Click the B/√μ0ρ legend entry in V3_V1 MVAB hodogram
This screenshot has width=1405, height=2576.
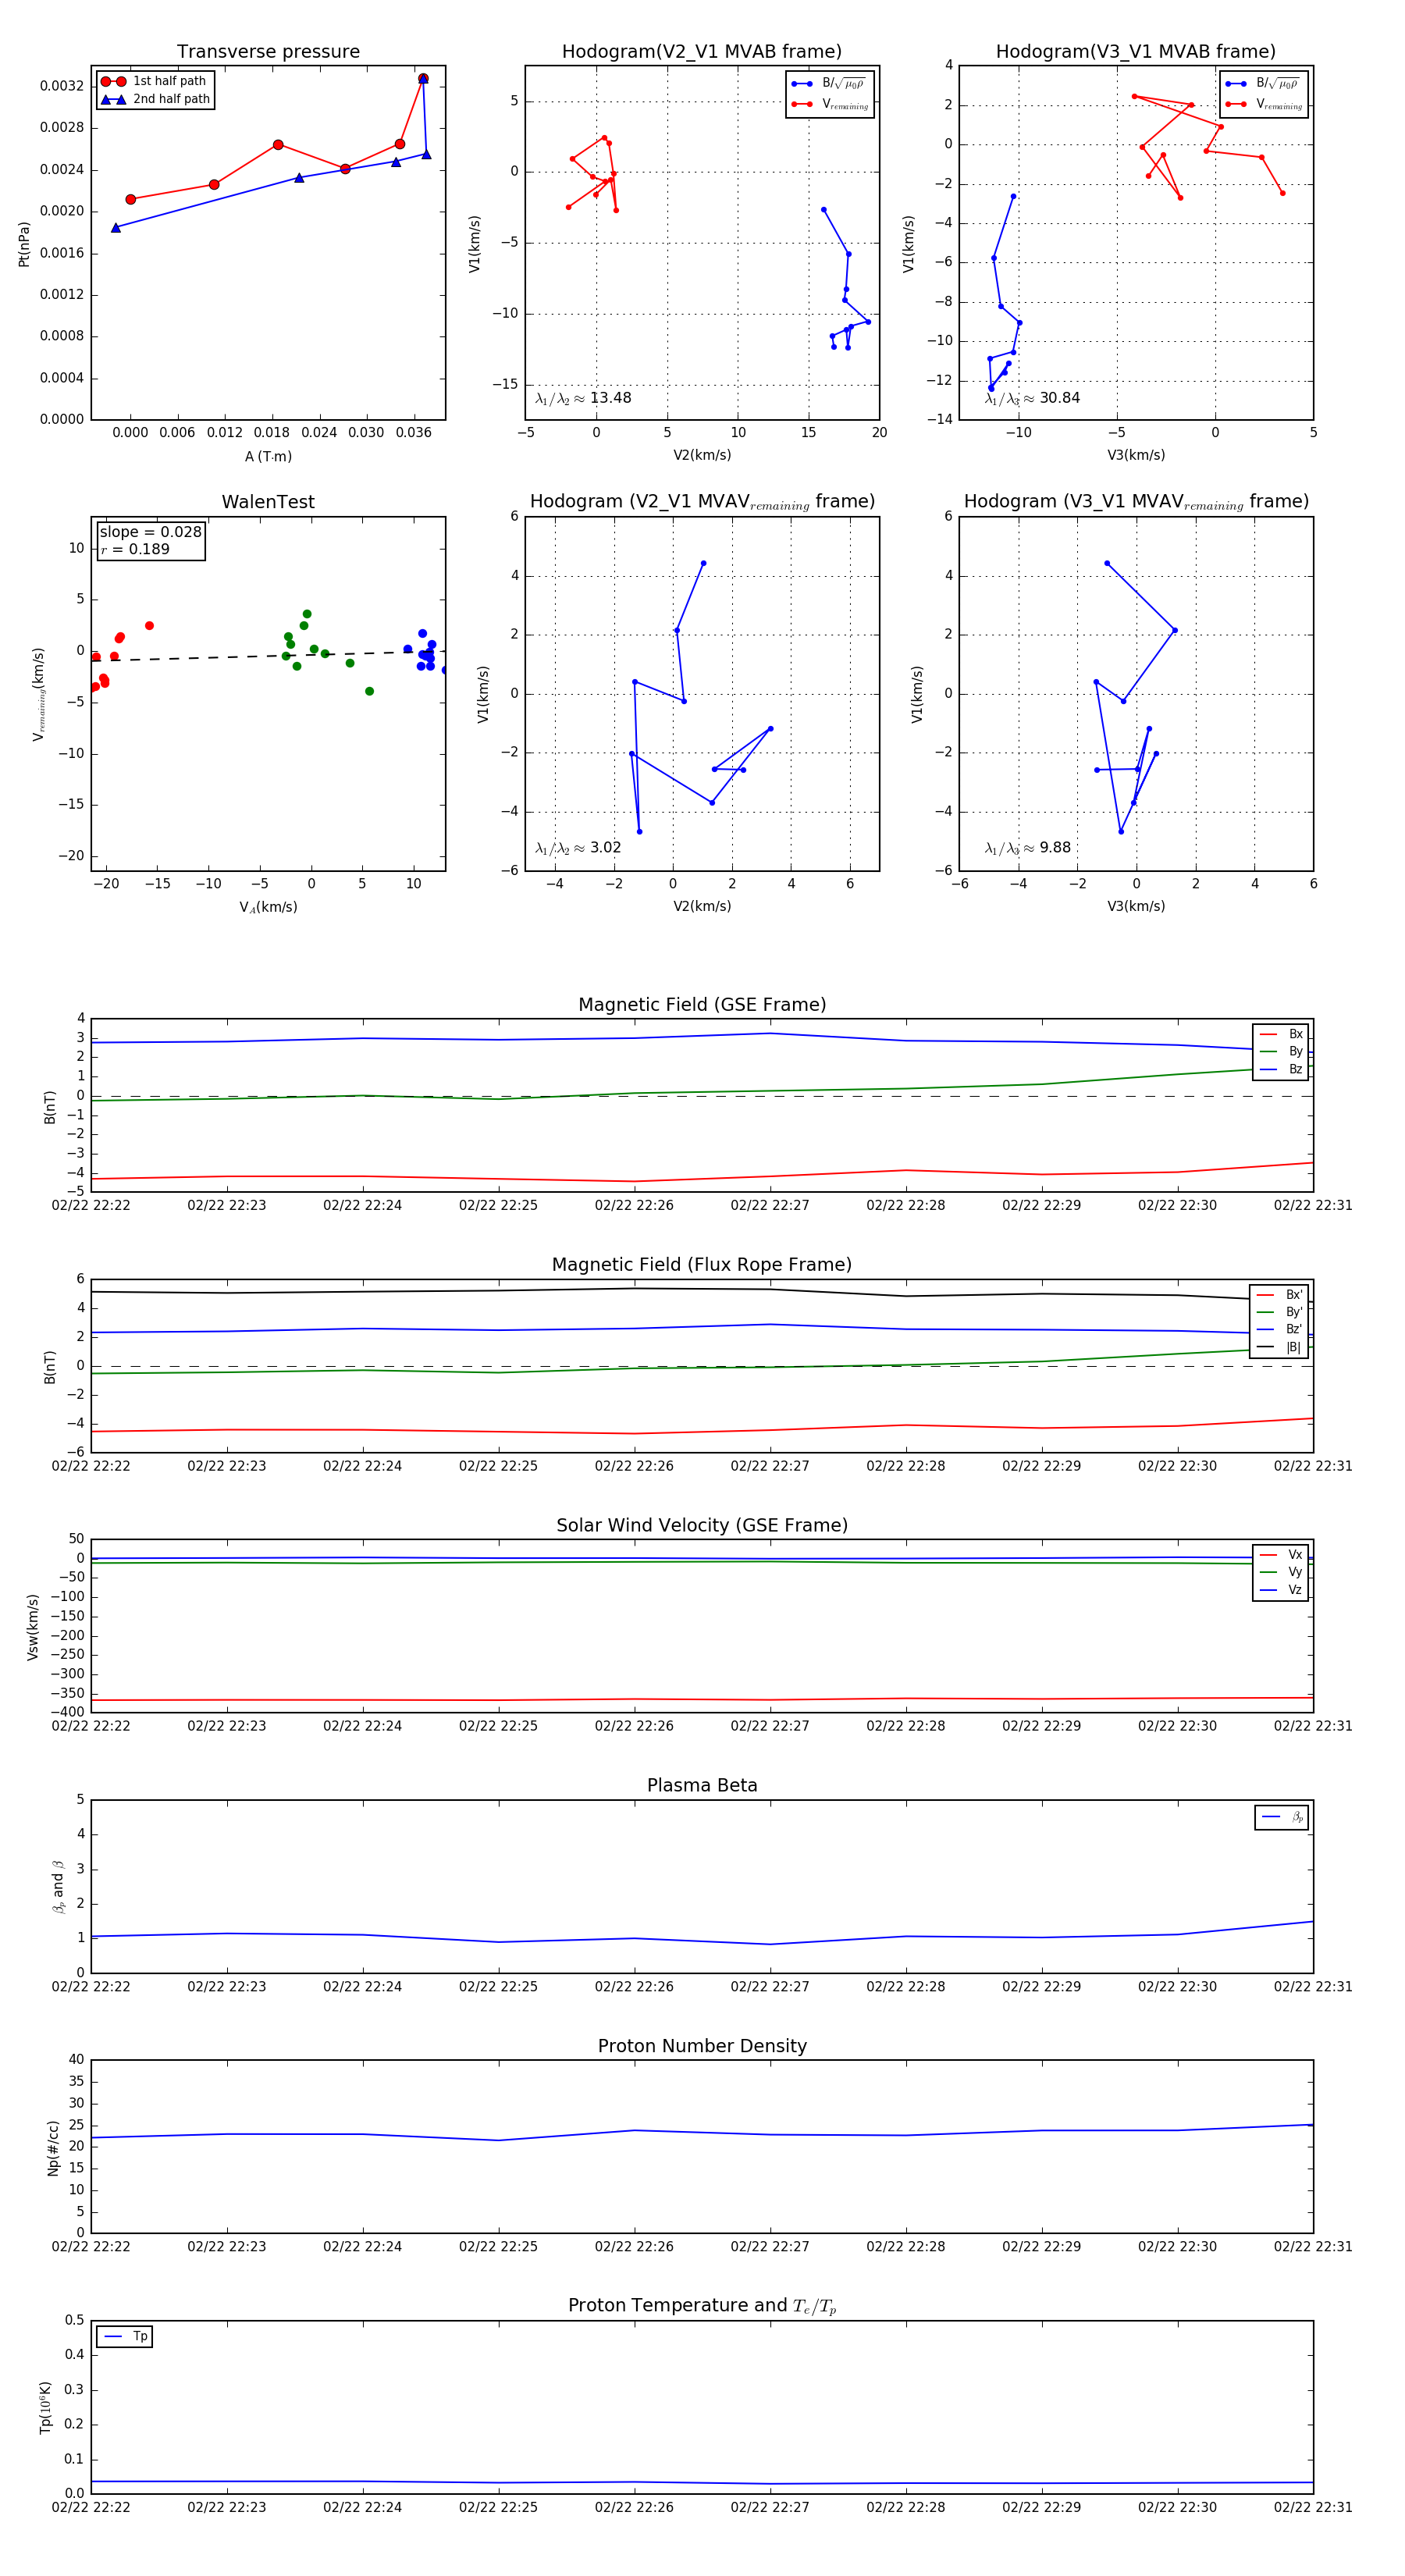pos(1264,84)
